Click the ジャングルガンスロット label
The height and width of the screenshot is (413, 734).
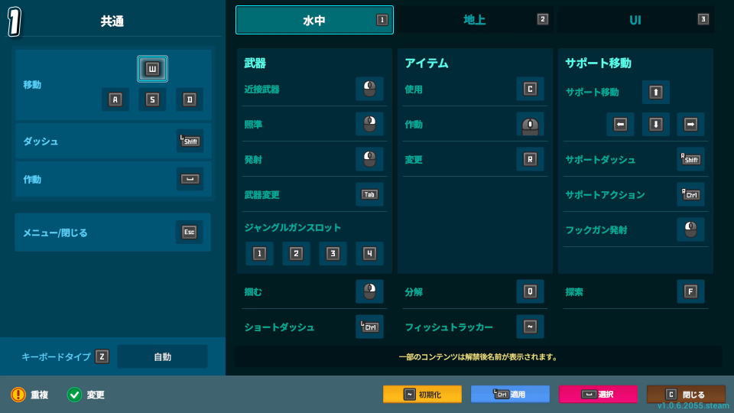tap(293, 228)
